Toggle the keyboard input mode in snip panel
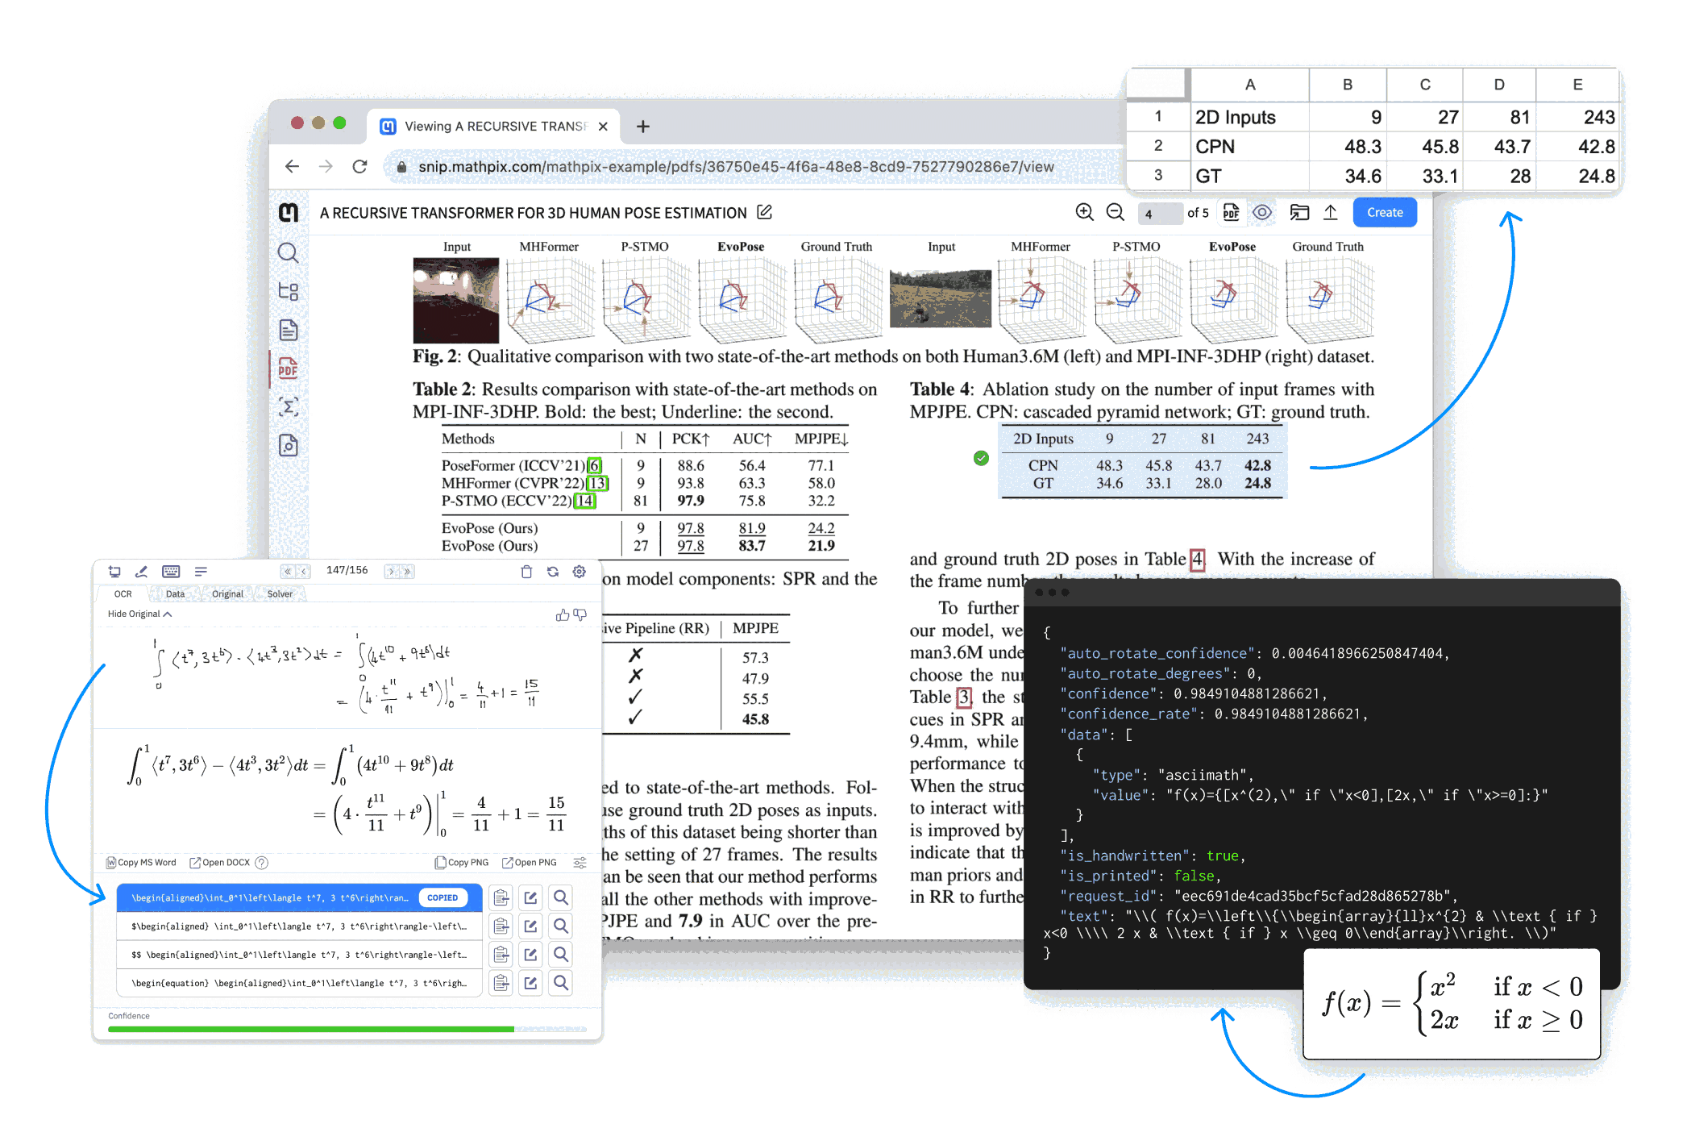The image size is (1691, 1124). (x=171, y=572)
